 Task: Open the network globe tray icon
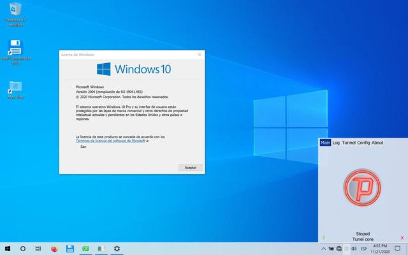coord(339,249)
